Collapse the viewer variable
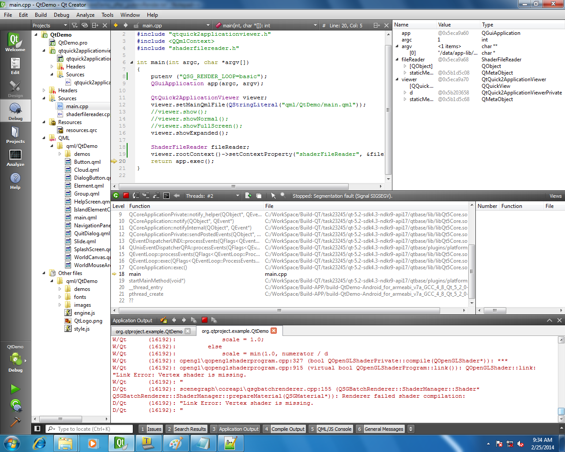Image resolution: width=565 pixels, height=452 pixels. [x=397, y=79]
